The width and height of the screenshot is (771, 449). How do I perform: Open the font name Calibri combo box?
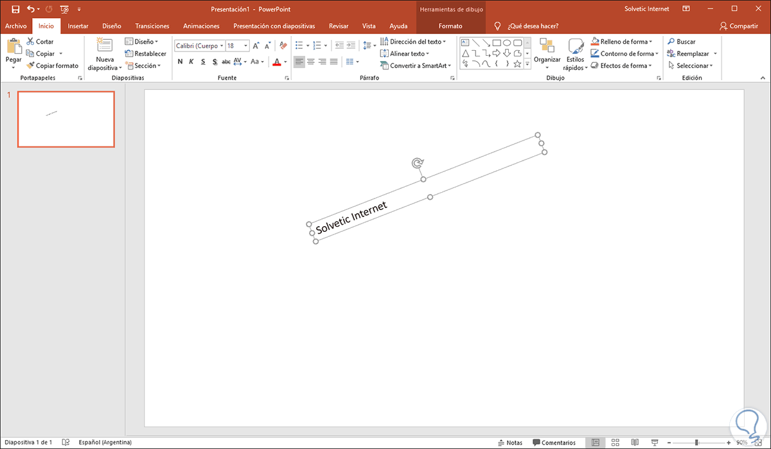[200, 46]
